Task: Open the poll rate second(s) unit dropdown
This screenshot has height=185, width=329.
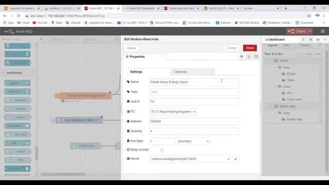Action: point(193,141)
